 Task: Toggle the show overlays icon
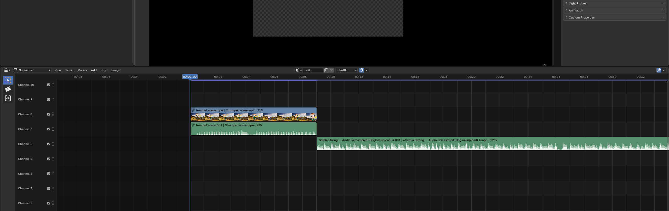point(659,70)
